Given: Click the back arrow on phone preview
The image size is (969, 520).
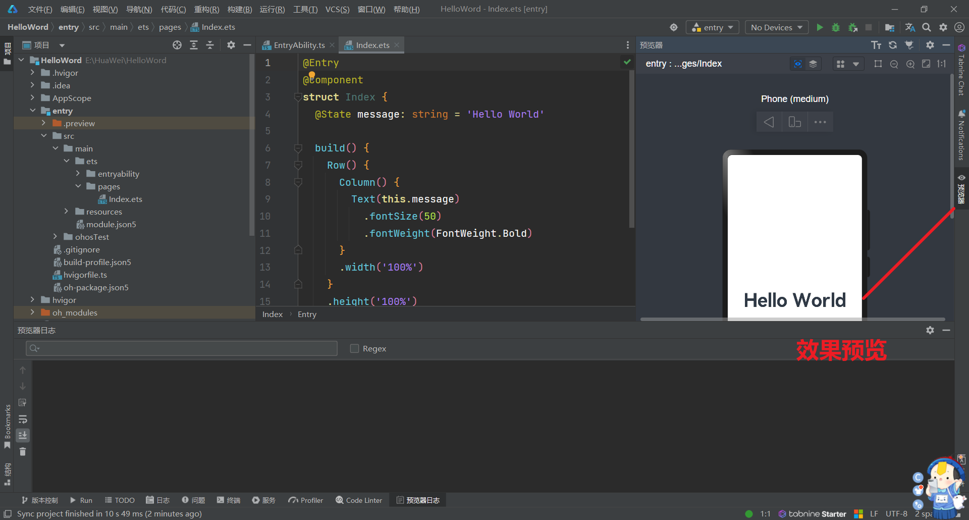Looking at the screenshot, I should [x=769, y=122].
